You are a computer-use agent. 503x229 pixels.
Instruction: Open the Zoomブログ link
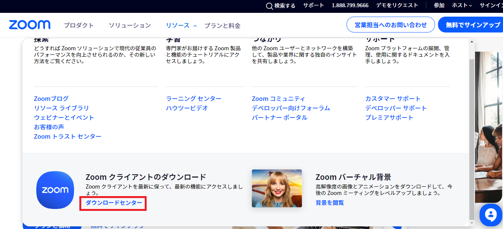[51, 99]
